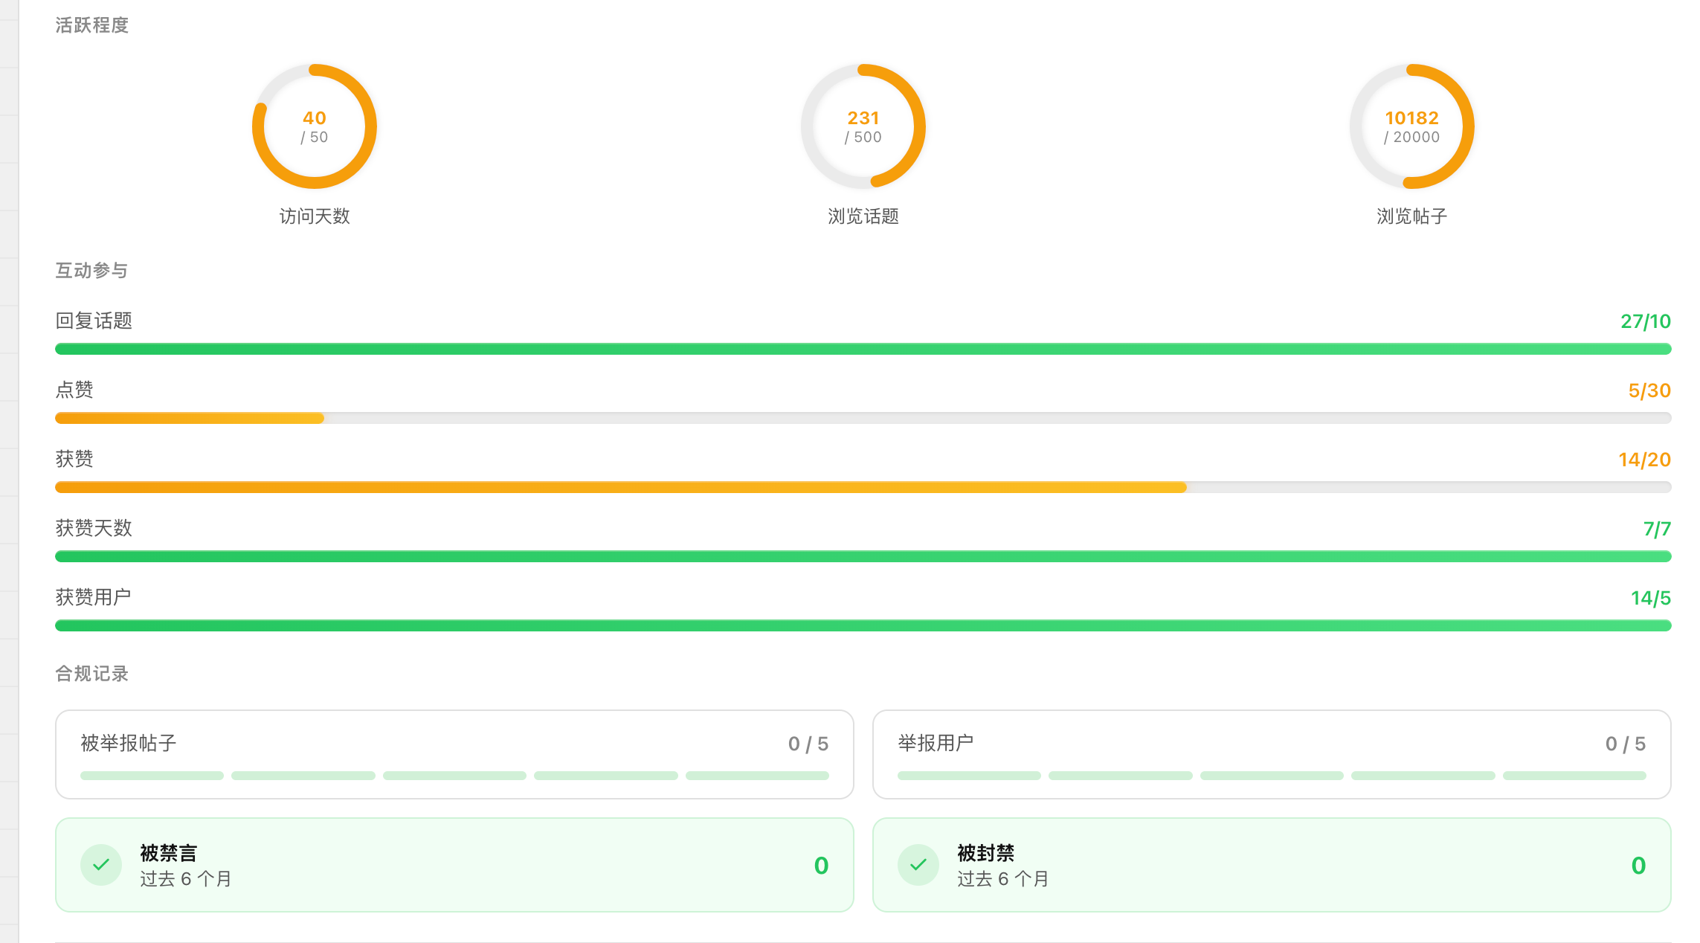Open the 被禁言 status card
Image resolution: width=1700 pixels, height=943 pixels.
pos(454,865)
